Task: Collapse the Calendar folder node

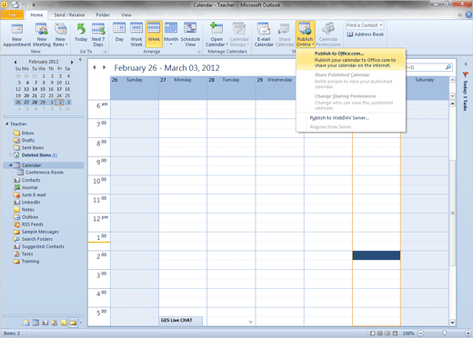Action: [x=11, y=165]
